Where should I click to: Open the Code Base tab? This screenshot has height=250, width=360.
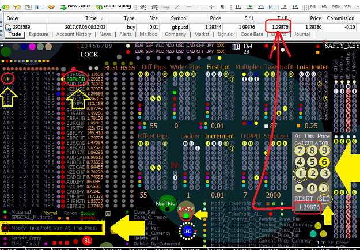click(252, 34)
